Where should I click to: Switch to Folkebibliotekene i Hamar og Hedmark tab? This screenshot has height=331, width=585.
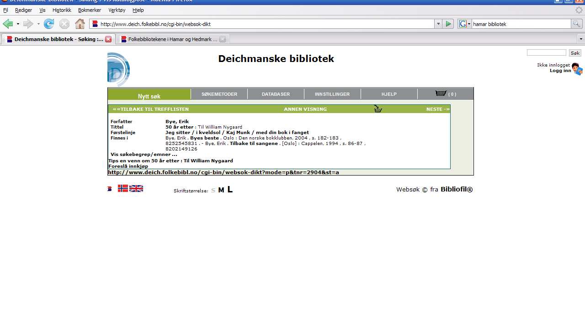point(172,39)
